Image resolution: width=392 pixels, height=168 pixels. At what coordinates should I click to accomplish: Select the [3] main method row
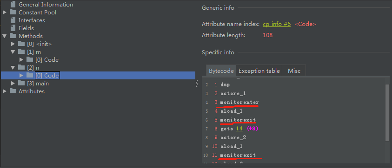tap(38, 84)
